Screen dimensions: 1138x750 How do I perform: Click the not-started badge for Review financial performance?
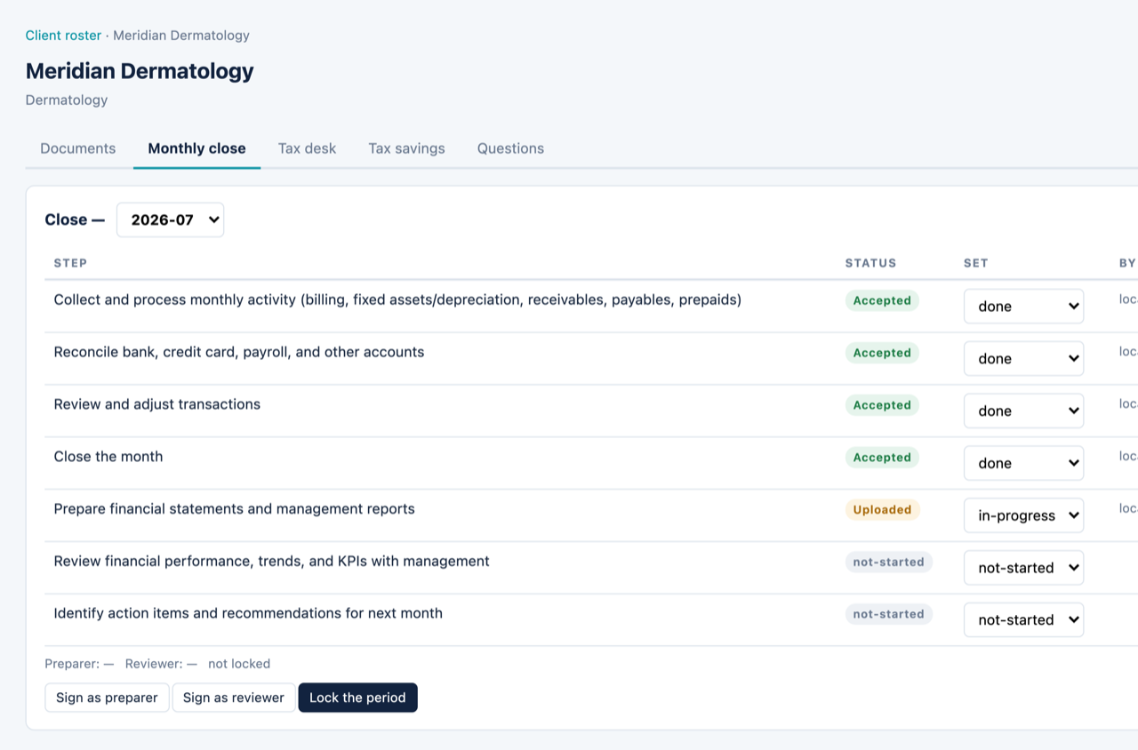tap(888, 562)
